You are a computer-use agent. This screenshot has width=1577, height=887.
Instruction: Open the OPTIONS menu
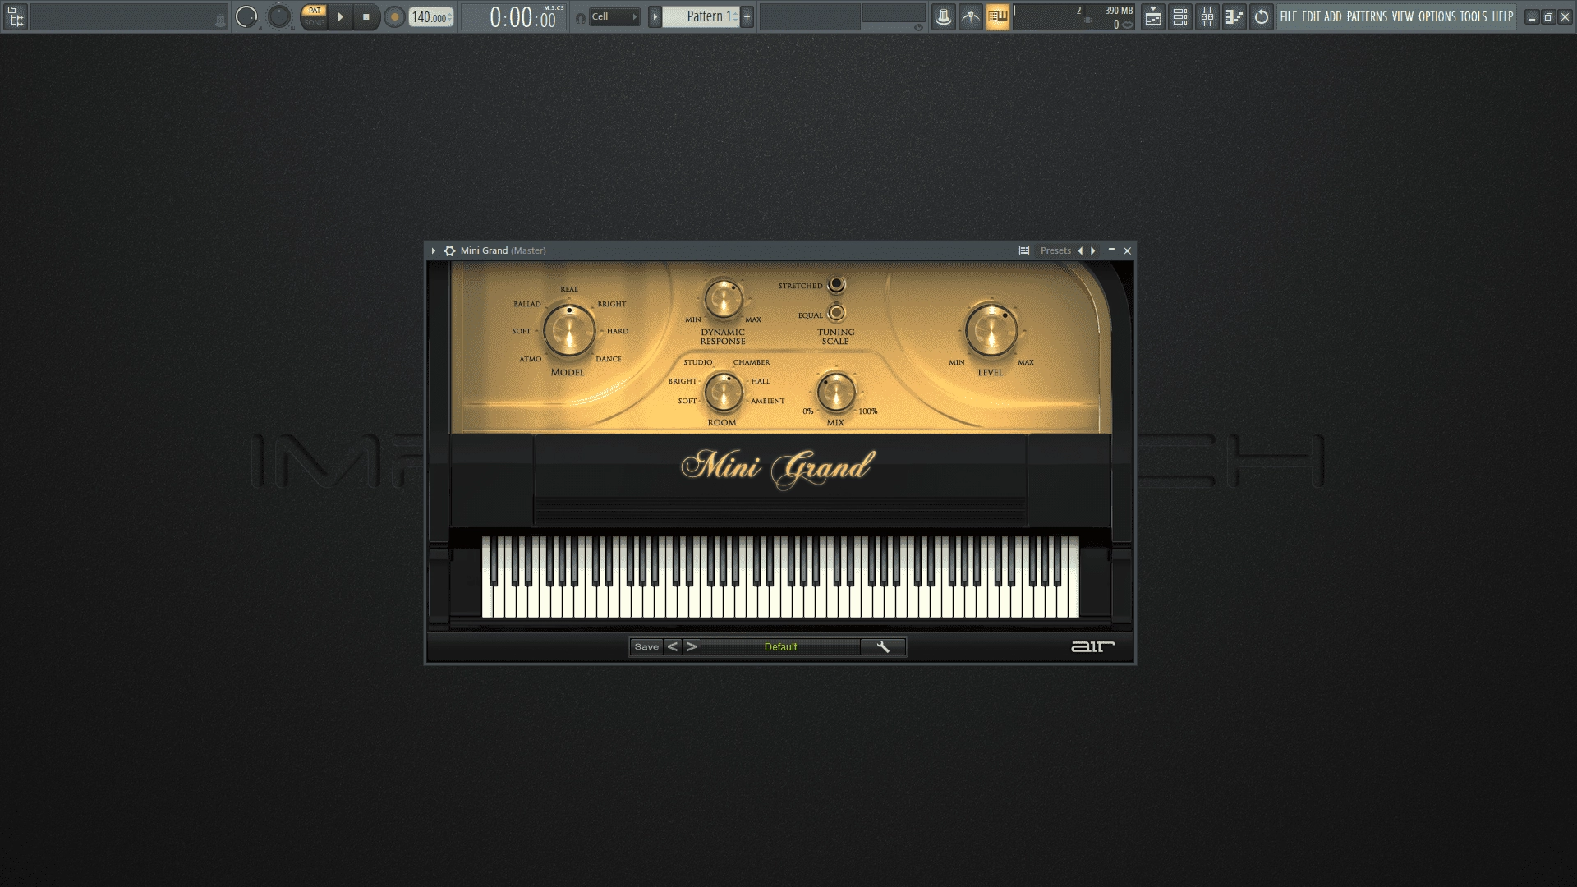[x=1437, y=16]
